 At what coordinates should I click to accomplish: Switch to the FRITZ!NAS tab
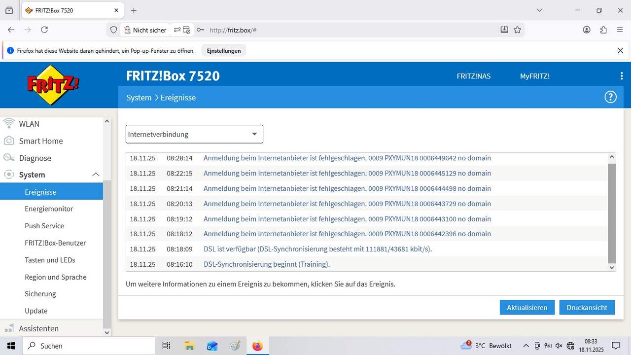(x=473, y=76)
